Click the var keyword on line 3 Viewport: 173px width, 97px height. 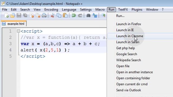[25, 44]
